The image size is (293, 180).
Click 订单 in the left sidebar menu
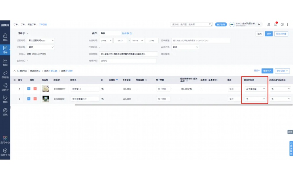pyautogui.click(x=5, y=49)
